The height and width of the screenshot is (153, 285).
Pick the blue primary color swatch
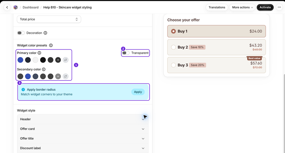(20, 60)
